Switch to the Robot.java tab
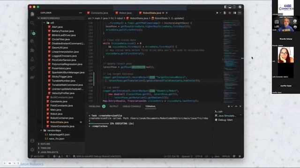This screenshot has width=300, height=168. click(124, 13)
